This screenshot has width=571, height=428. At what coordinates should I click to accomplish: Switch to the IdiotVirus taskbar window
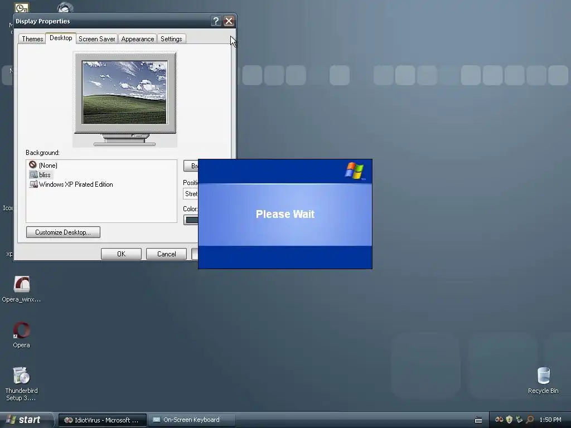pos(103,420)
